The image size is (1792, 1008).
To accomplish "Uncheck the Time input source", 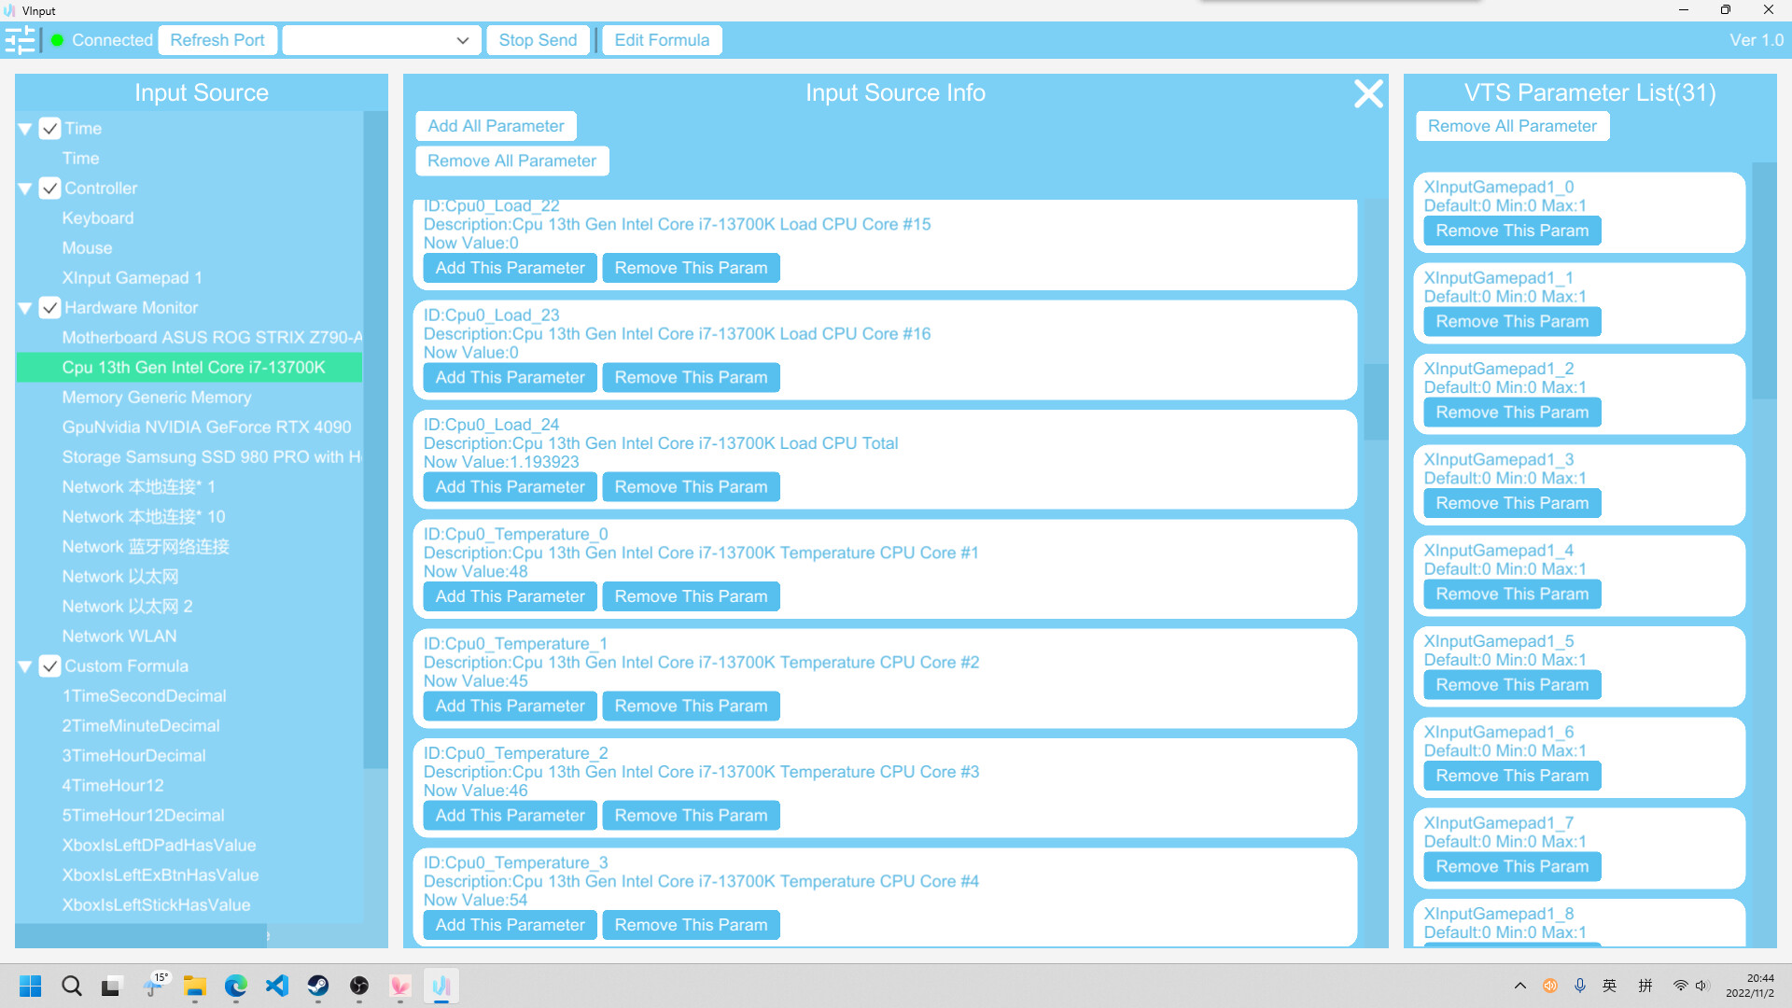I will (x=50, y=128).
